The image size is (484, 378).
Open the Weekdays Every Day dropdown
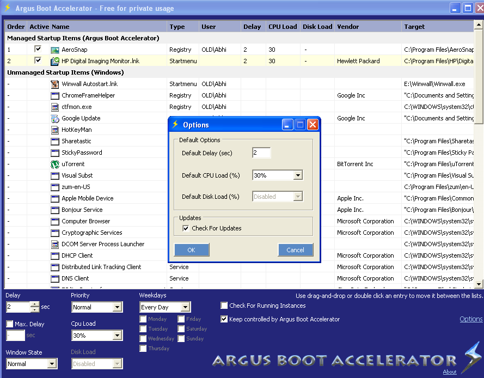pos(185,307)
